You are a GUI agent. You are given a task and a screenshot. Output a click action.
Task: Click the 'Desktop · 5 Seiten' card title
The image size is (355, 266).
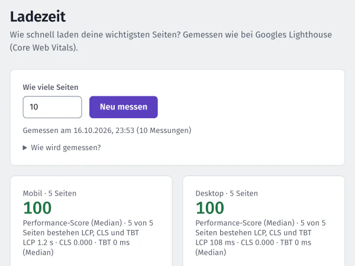tap(227, 193)
